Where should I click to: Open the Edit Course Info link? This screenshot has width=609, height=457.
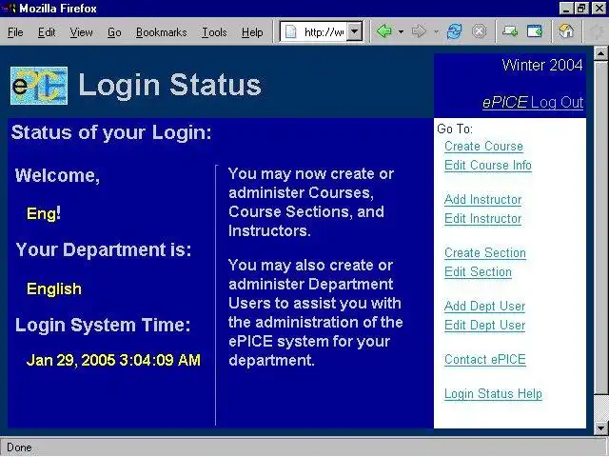click(x=488, y=166)
